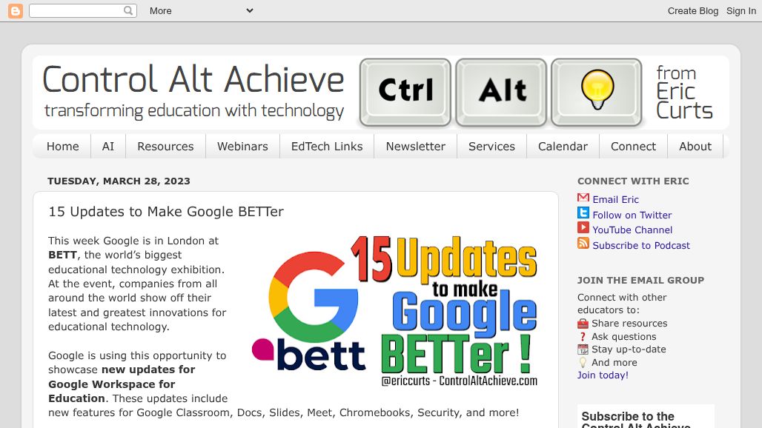The width and height of the screenshot is (762, 428).
Task: Click the lightbulb key graphic in the header
Action: tap(597, 92)
